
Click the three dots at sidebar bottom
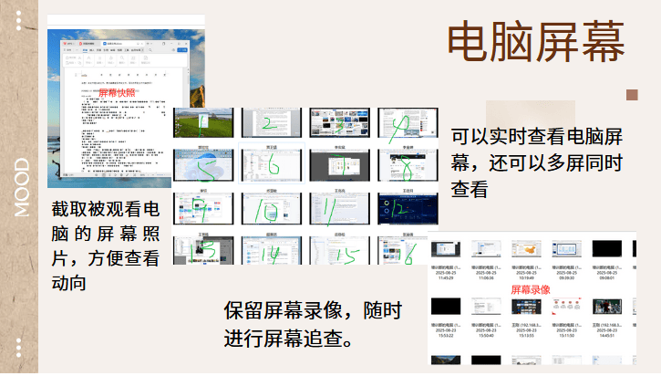[x=19, y=348]
